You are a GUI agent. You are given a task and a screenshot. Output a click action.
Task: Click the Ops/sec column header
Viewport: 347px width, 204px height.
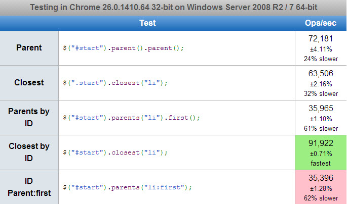(x=321, y=23)
